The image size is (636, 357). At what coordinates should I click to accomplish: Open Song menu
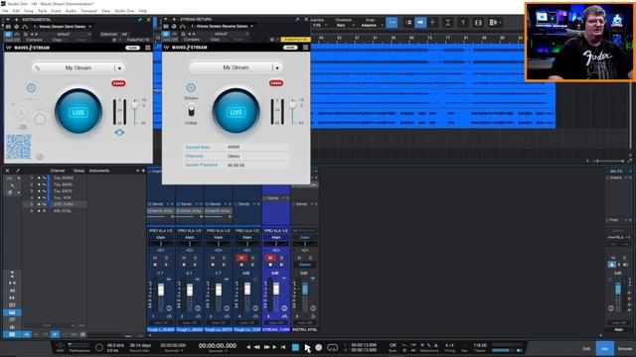29,11
